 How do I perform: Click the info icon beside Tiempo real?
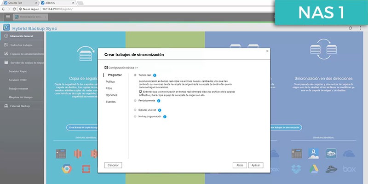(x=155, y=75)
